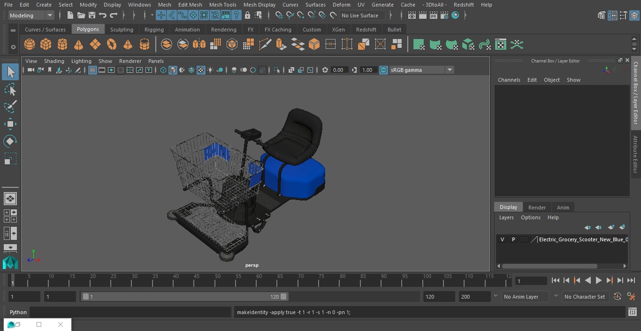641x331 pixels.
Task: Click the UV Editor checker shelf icon
Action: 501,45
